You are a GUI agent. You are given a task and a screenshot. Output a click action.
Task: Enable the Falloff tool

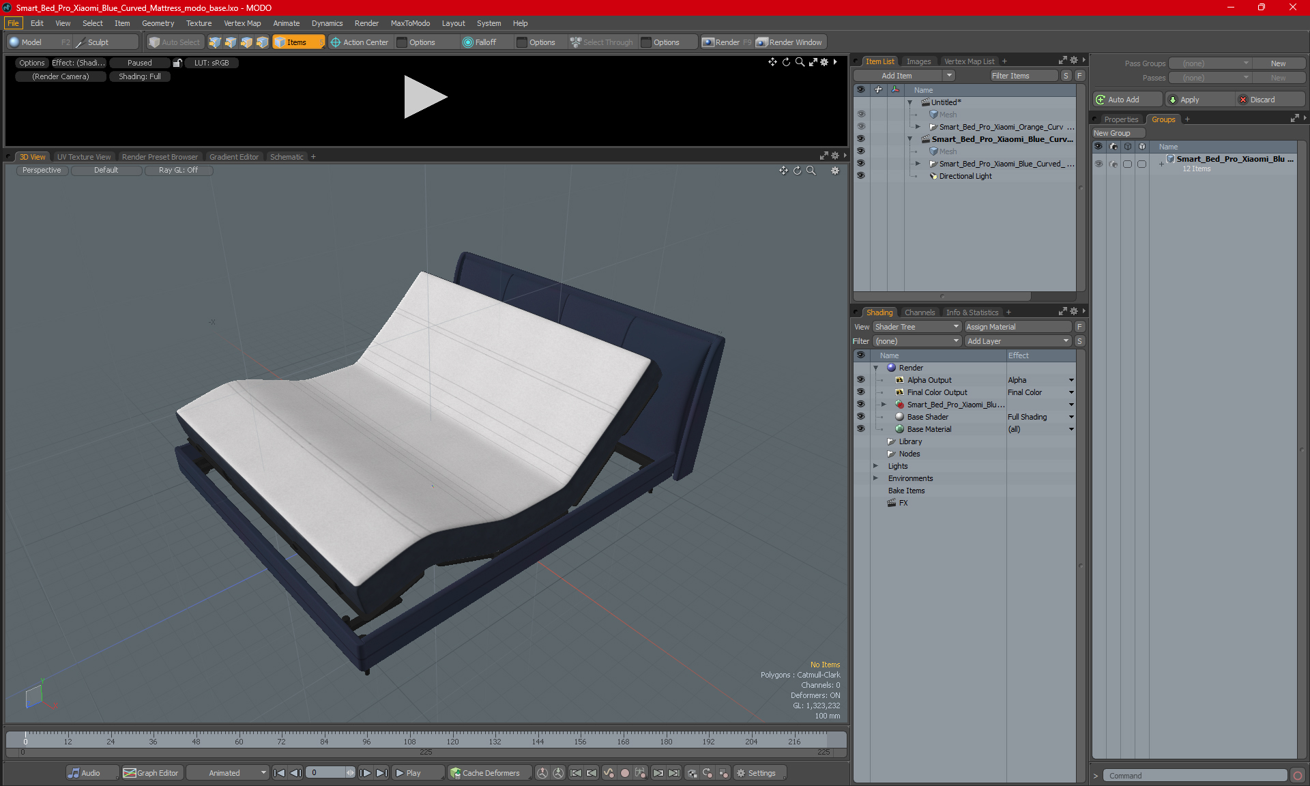point(480,42)
